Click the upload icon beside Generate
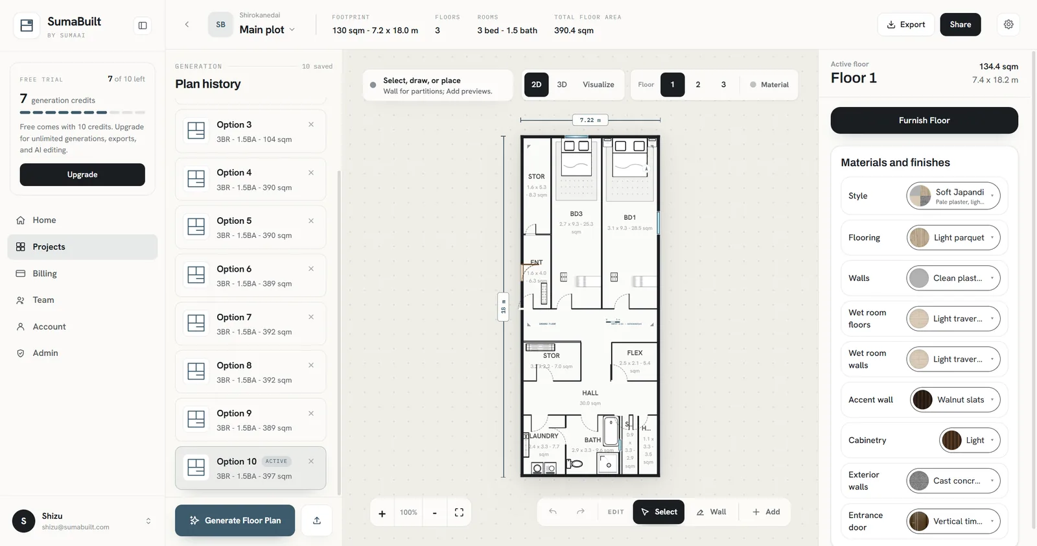The height and width of the screenshot is (546, 1037). click(x=317, y=520)
